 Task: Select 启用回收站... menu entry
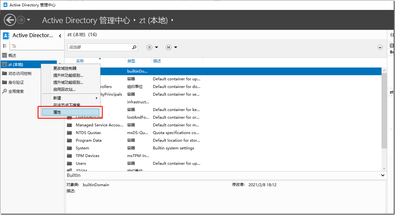64,90
